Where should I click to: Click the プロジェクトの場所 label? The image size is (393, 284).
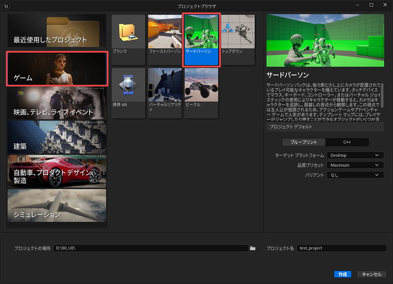tap(32, 248)
